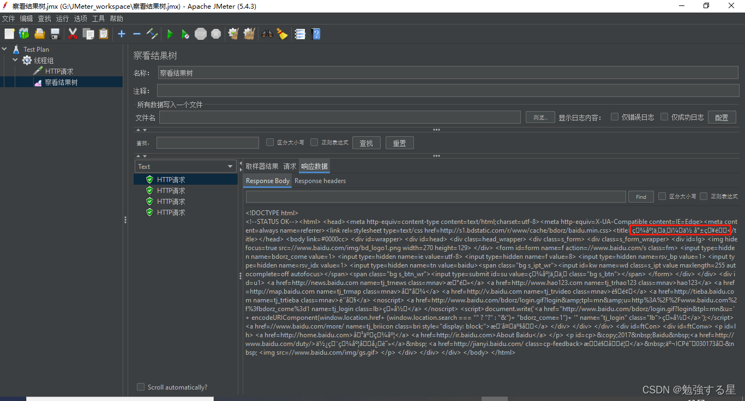This screenshot has height=401, width=745.
Task: Click the 查找 search button
Action: [x=367, y=143]
